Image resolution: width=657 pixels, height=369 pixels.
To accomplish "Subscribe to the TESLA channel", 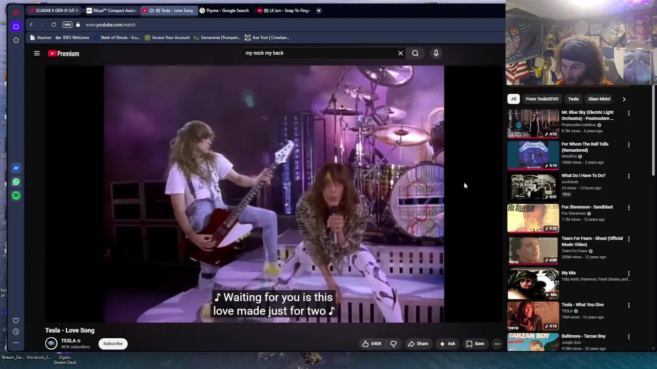I will click(x=113, y=343).
